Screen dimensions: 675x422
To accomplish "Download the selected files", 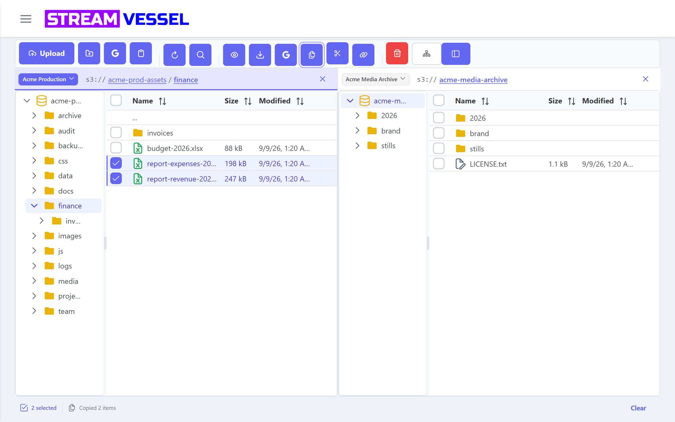I will 260,55.
